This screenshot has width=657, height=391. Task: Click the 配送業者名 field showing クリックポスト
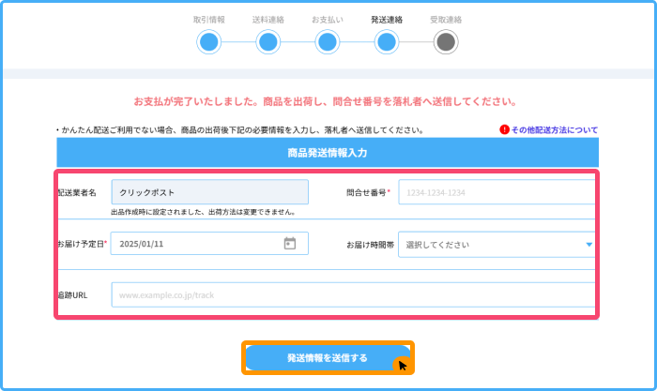209,192
